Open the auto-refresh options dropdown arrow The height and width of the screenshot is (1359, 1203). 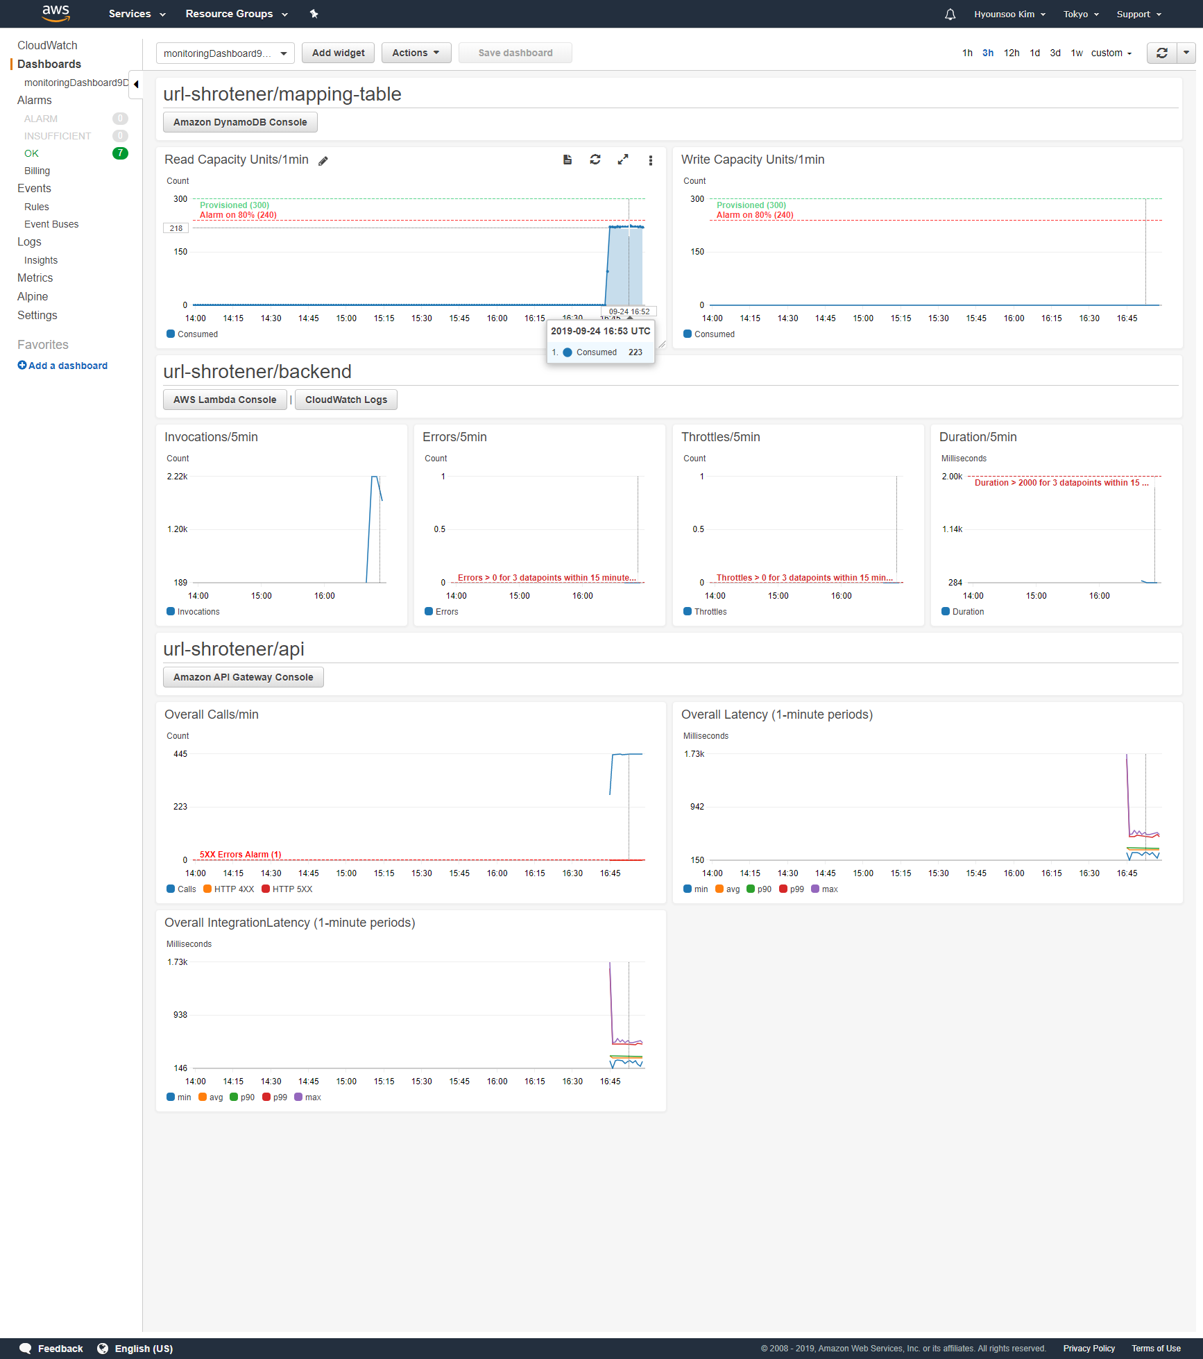pyautogui.click(x=1186, y=53)
